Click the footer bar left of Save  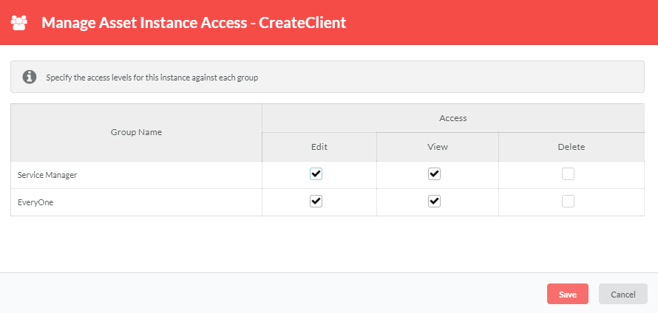coord(274,293)
